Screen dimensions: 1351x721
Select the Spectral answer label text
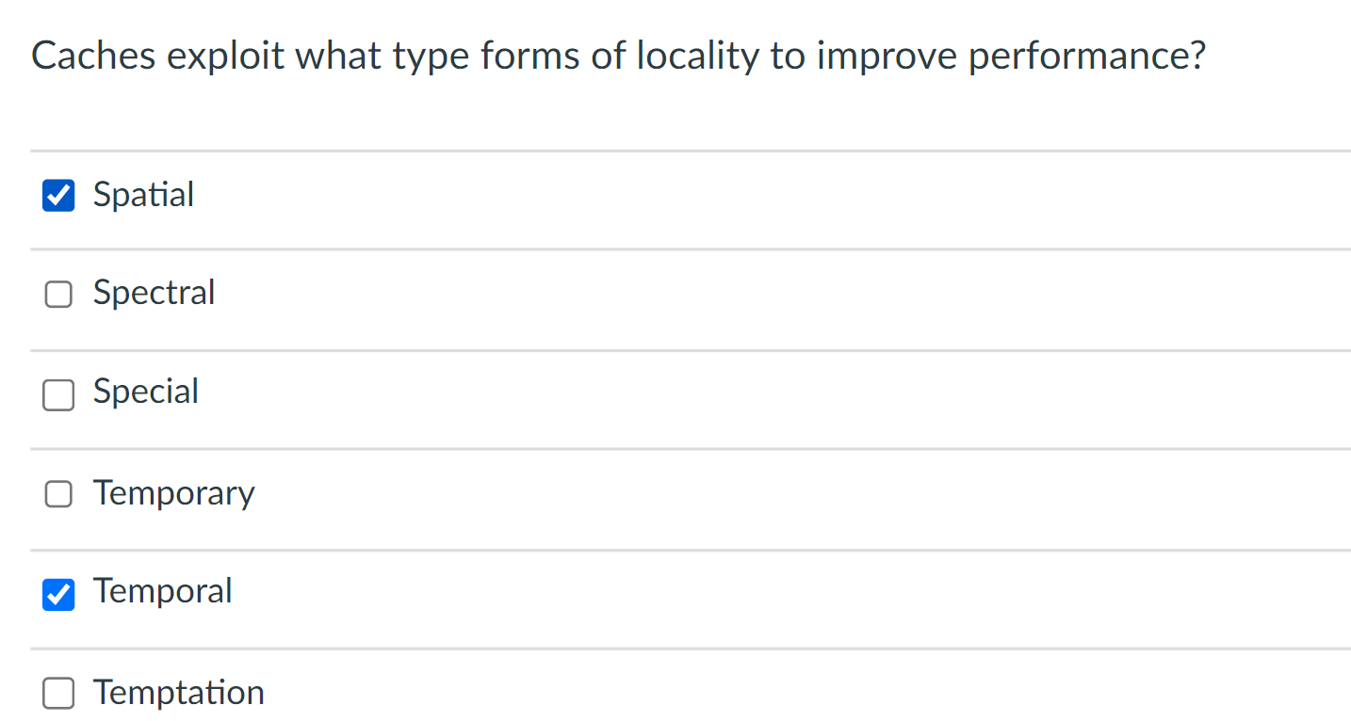[154, 294]
